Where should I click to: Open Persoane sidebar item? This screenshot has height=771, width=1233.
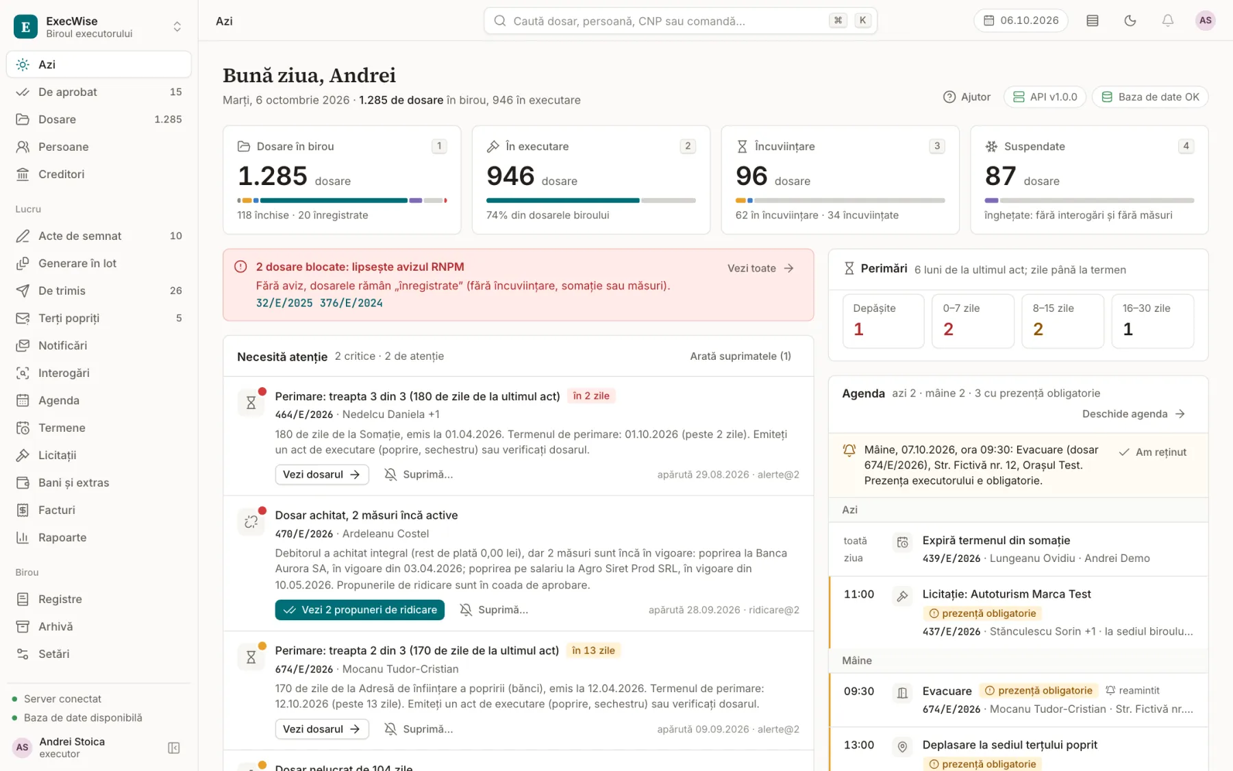tap(99, 147)
